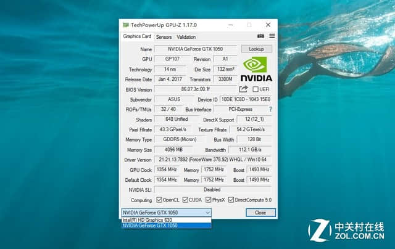Viewport: 395px width, 249px height.
Task: Toggle the DirectCompute 5.0 checkbox
Action: coord(231,200)
